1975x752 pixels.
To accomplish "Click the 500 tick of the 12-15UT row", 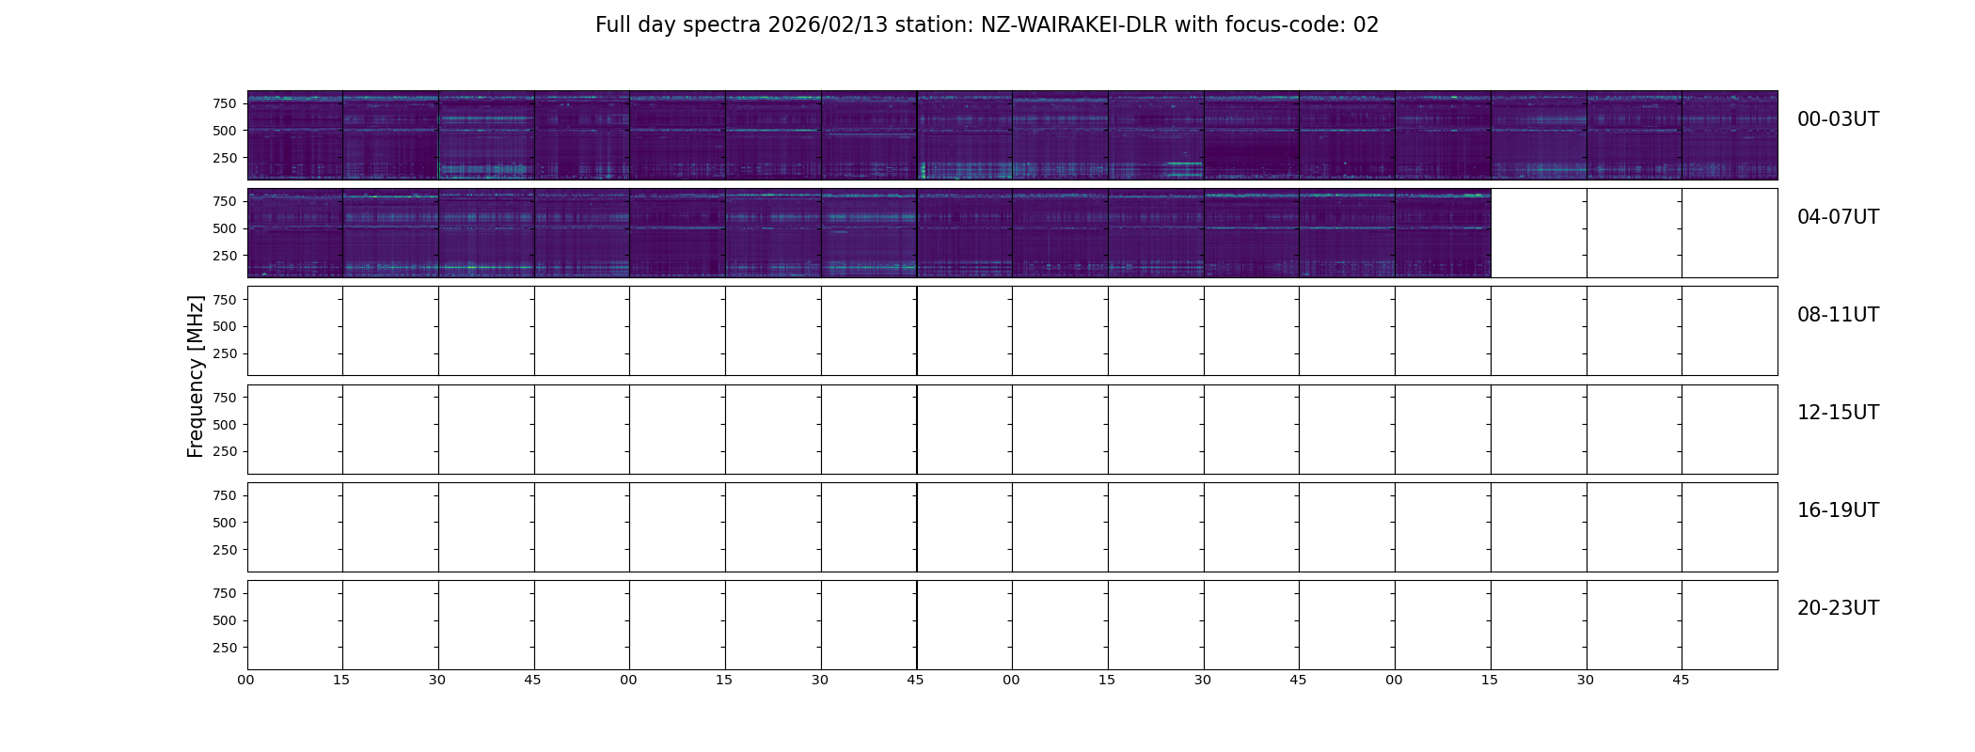I will [x=225, y=425].
